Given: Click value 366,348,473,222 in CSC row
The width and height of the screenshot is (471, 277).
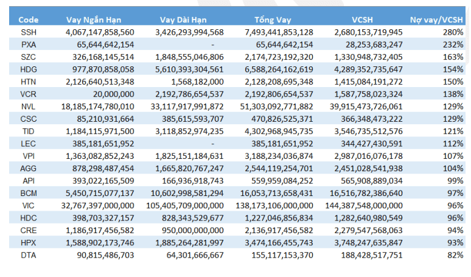Looking at the screenshot, I should [x=372, y=119].
